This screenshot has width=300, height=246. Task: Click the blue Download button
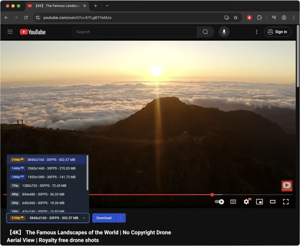point(104,218)
